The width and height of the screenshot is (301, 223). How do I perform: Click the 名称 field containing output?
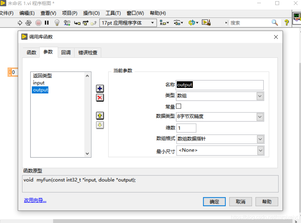(x=220, y=85)
